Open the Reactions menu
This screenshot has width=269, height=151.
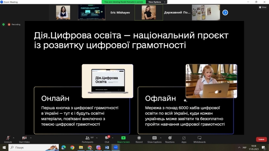tap(170, 139)
